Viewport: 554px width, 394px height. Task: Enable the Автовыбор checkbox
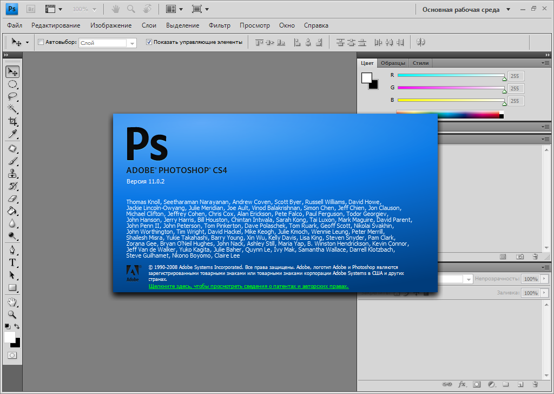41,42
